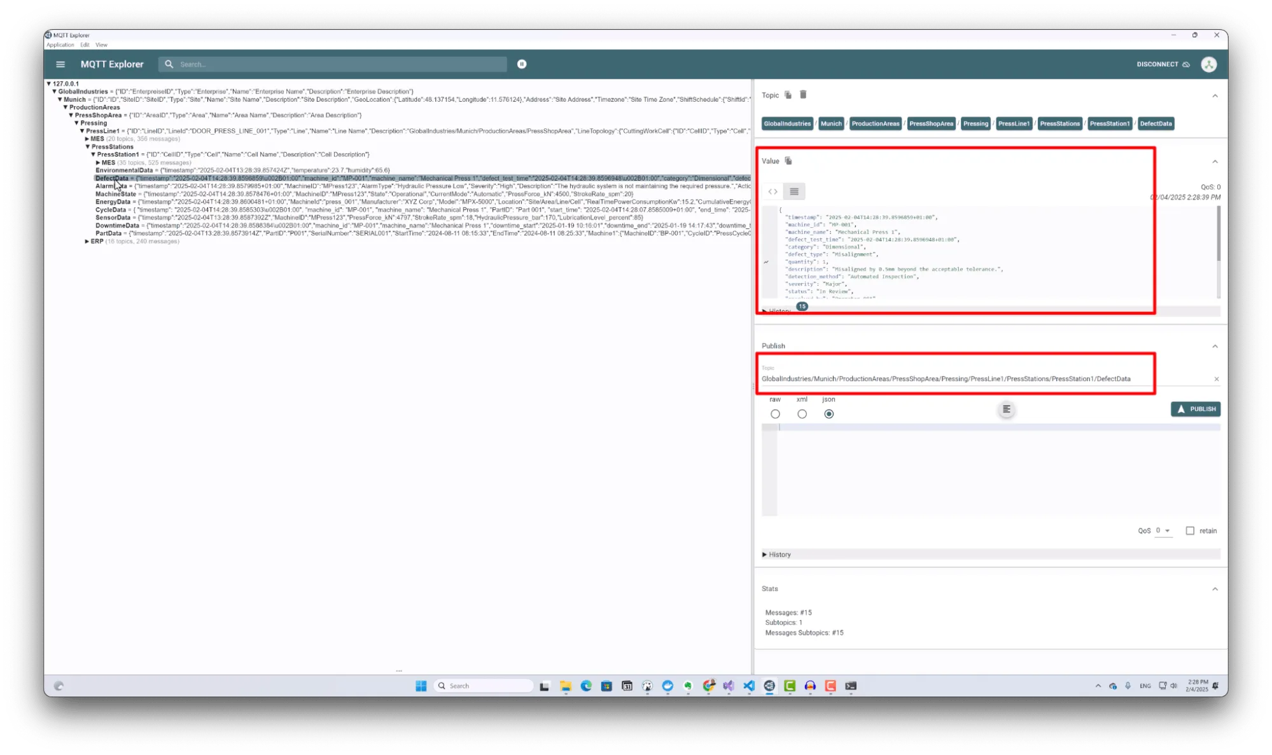
Task: Open the Microsoft Store taskbar icon
Action: click(x=606, y=686)
